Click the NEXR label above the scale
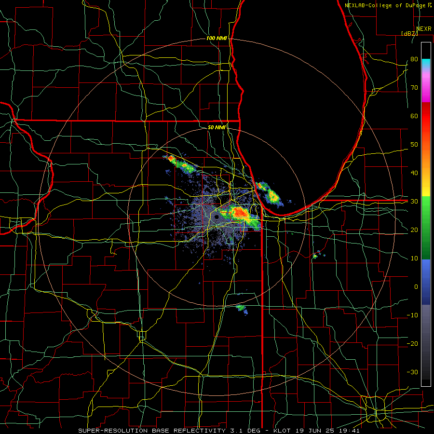 click(x=424, y=29)
